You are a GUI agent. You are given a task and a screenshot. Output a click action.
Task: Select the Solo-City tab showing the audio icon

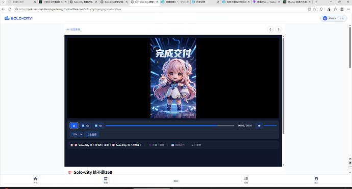(x=145, y=2)
